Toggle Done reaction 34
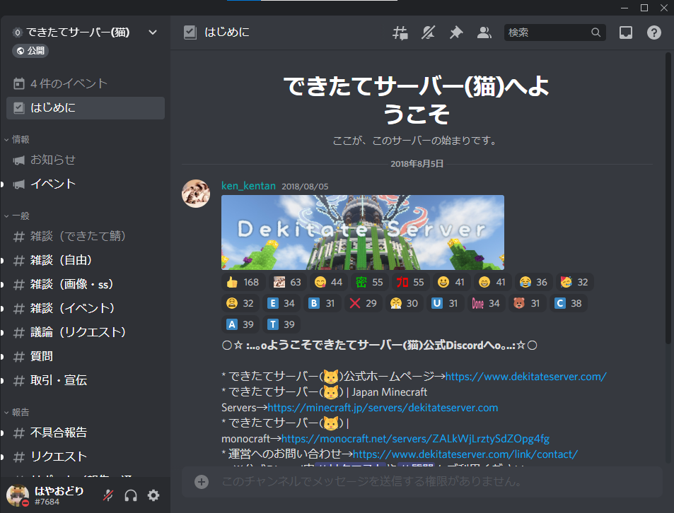The height and width of the screenshot is (513, 674). tap(486, 304)
